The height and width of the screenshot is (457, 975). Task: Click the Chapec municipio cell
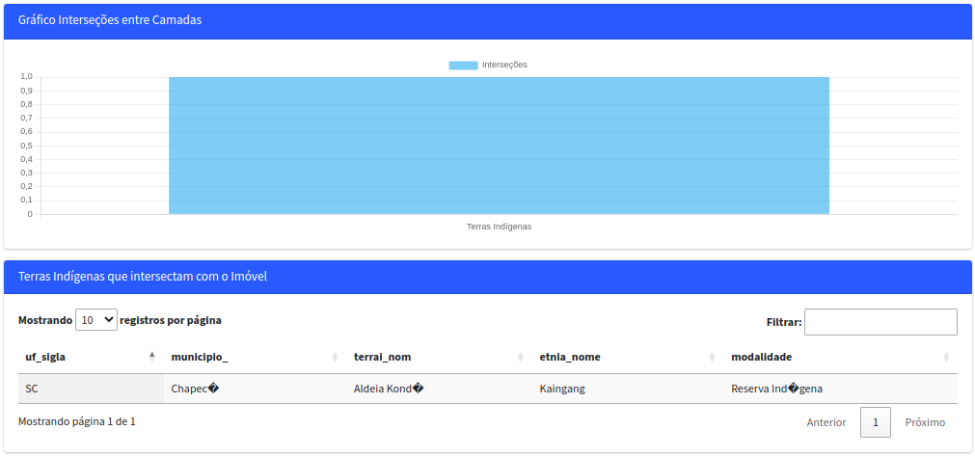pos(196,389)
